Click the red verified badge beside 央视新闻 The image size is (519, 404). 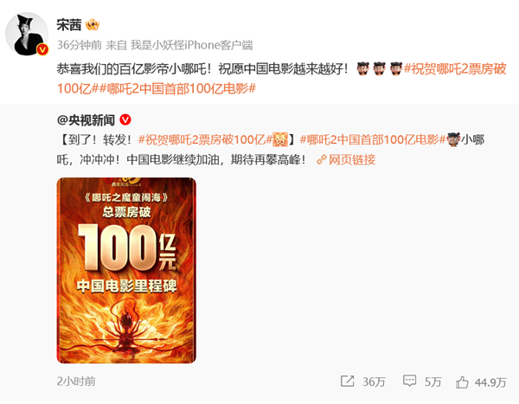pyautogui.click(x=125, y=120)
